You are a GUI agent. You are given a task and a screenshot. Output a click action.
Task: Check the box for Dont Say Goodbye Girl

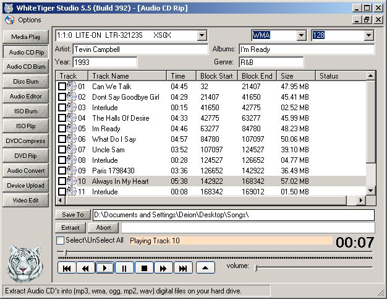(62, 97)
